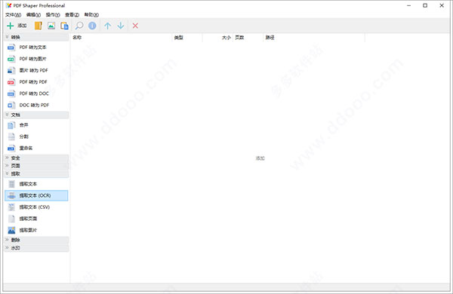Choose the 分割 split tool
This screenshot has height=294, width=453.
[x=36, y=136]
